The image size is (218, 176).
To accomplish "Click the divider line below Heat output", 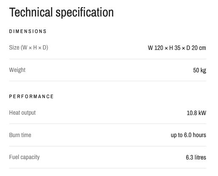I will 108,124.
